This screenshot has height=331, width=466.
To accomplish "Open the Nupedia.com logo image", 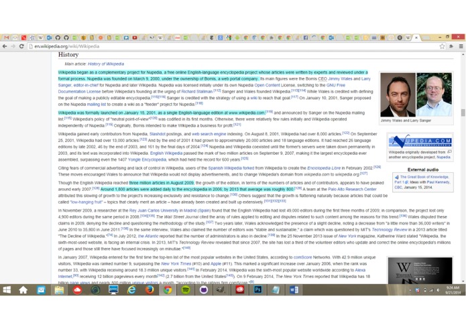I will click(420, 141).
